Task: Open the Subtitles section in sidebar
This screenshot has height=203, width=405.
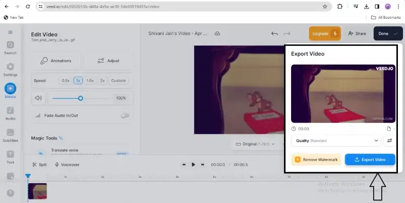Action: click(x=10, y=135)
